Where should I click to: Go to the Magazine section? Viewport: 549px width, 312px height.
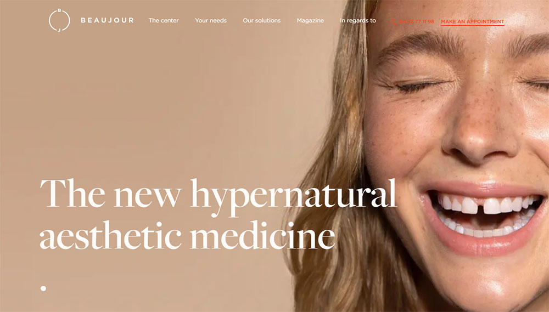[x=310, y=21]
